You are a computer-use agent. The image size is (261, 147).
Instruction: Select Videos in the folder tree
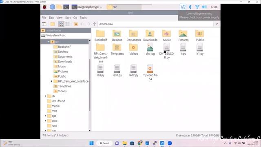(x=62, y=91)
